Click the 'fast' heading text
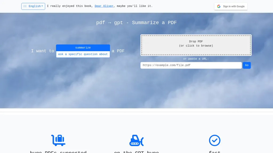The image size is (273, 153). pos(215,152)
